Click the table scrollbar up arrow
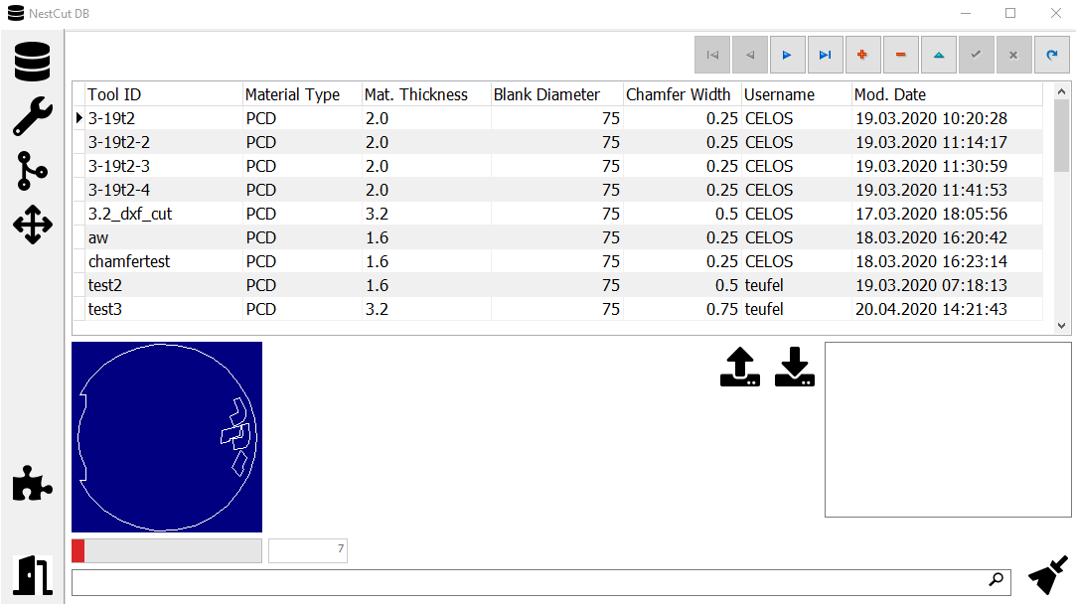 (1061, 91)
